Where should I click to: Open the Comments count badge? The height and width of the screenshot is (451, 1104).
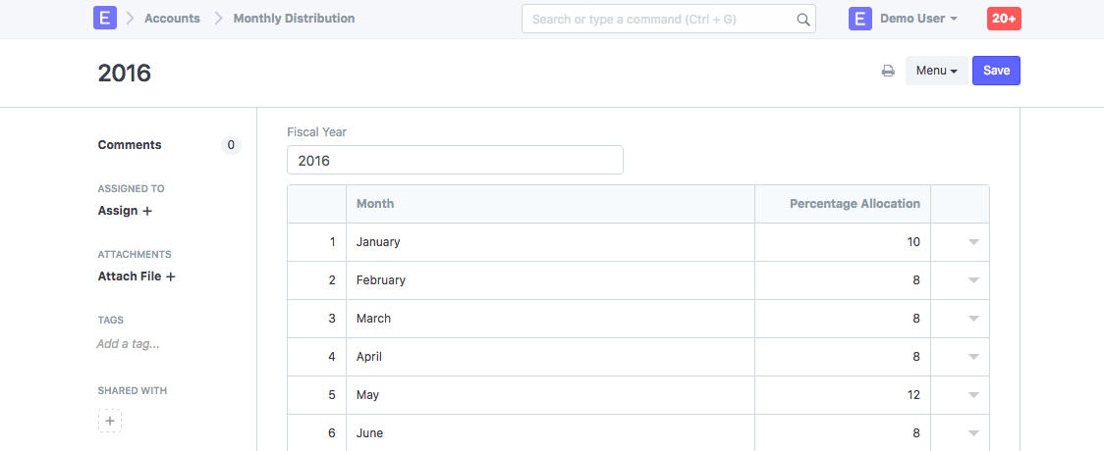tap(231, 145)
